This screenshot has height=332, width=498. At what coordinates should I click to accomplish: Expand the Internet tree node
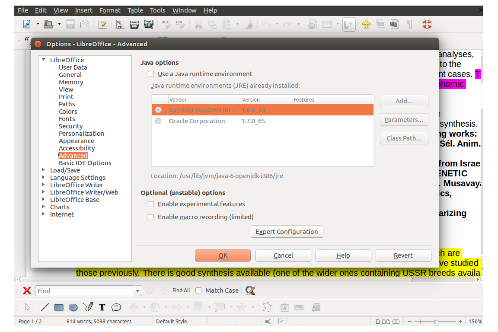point(44,214)
